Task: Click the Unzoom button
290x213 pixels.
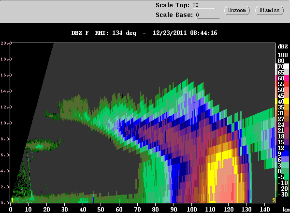Action: point(237,10)
